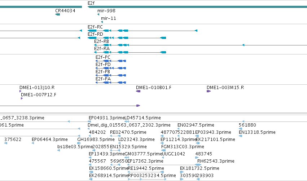
Task: Open transcript label E2f-RB
Action: [x=101, y=41]
